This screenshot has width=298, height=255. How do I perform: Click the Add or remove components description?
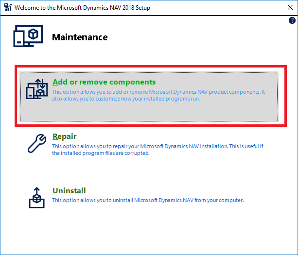tap(158, 95)
